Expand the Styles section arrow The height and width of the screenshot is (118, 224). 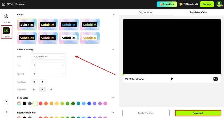click(113, 15)
